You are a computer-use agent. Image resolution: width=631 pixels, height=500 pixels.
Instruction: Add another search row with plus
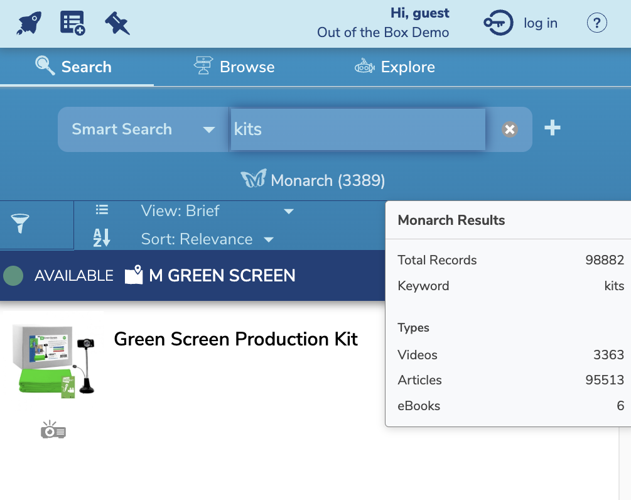click(x=552, y=128)
